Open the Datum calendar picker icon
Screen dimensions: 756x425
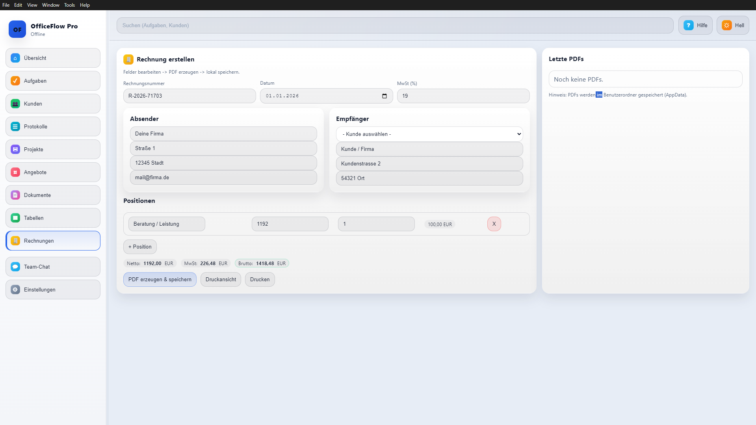pos(385,96)
